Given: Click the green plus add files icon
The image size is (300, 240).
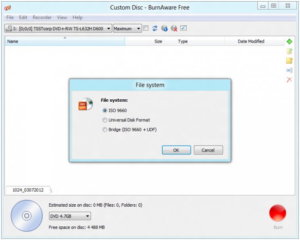Looking at the screenshot, I should coord(290,41).
